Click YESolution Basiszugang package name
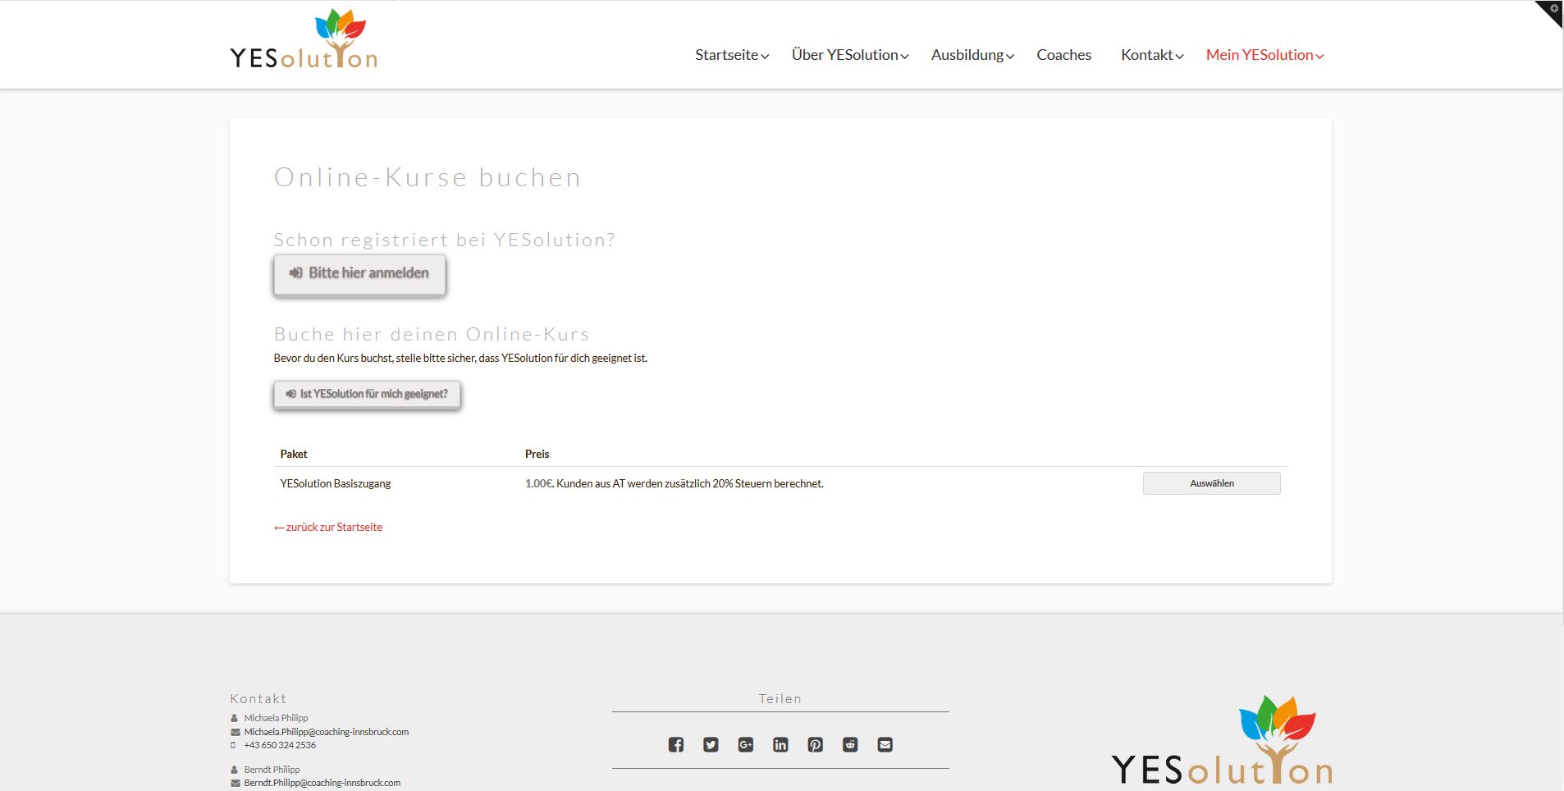The height and width of the screenshot is (791, 1564). click(x=336, y=483)
